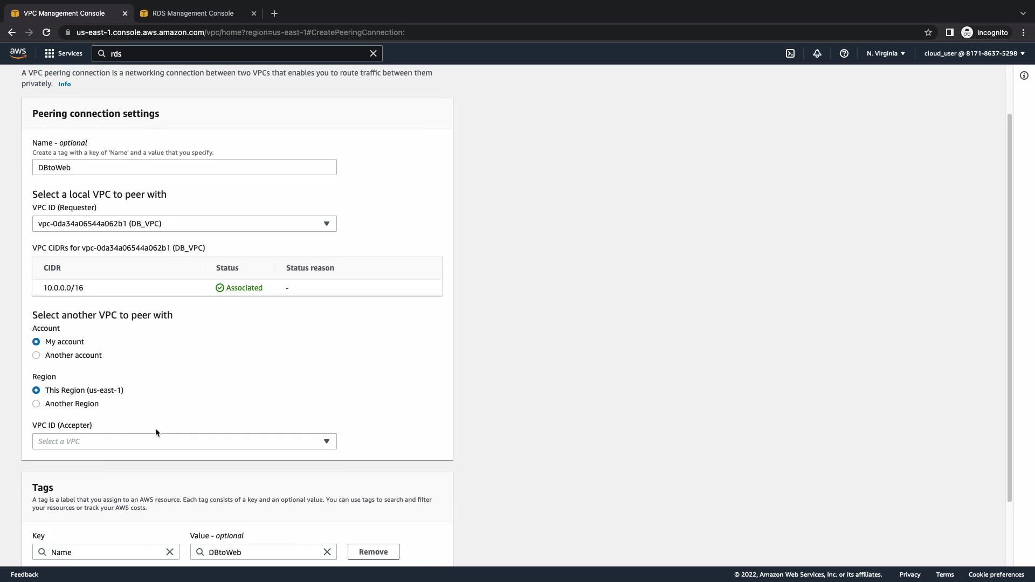Switch to RDS Management Console tab

[x=193, y=13]
